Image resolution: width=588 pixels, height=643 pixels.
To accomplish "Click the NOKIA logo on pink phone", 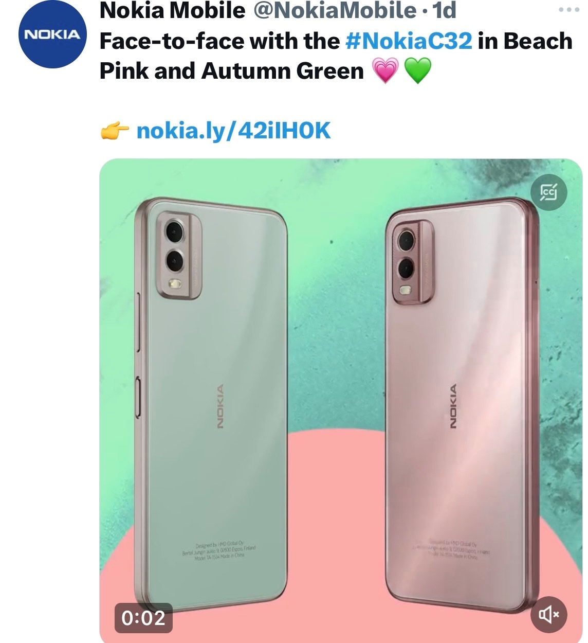I will [x=453, y=406].
